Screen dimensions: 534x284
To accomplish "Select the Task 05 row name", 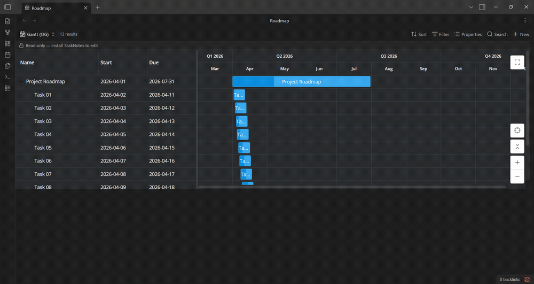I will pyautogui.click(x=43, y=148).
